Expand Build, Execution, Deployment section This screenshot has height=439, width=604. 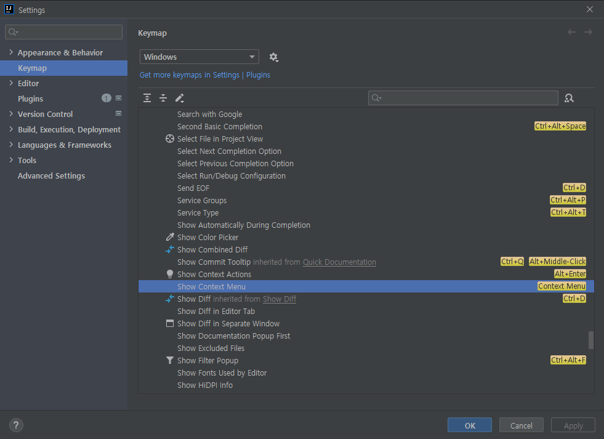(11, 129)
